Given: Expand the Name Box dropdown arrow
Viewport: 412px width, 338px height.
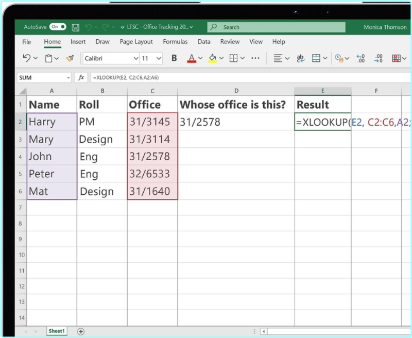Looking at the screenshot, I should tap(68, 78).
